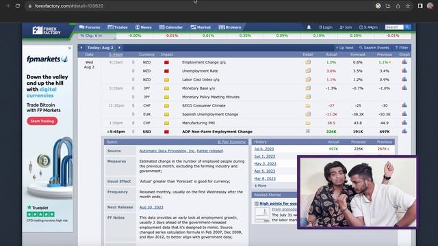Open detail folder for Employment Change q/q
The height and width of the screenshot is (246, 438).
tap(308, 62)
